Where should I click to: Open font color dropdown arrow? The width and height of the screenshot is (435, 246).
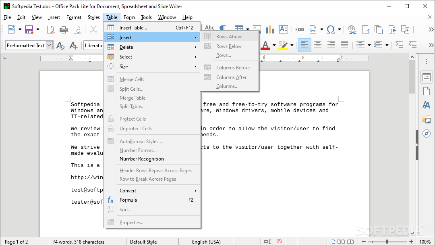tap(274, 45)
